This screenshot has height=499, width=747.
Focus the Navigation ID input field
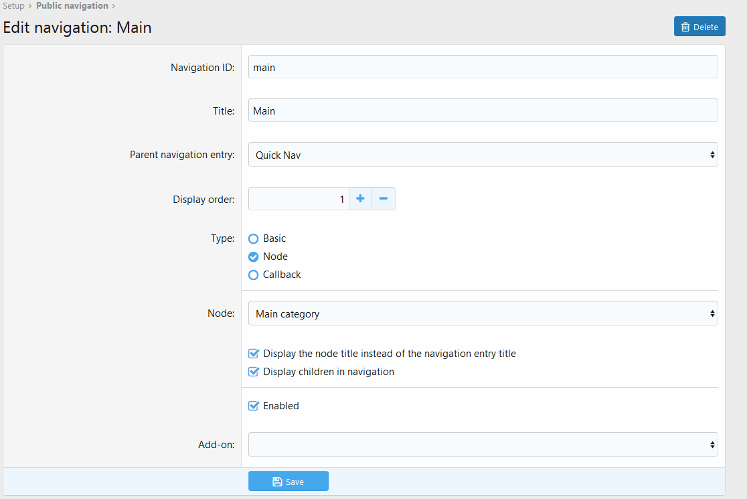coord(483,67)
